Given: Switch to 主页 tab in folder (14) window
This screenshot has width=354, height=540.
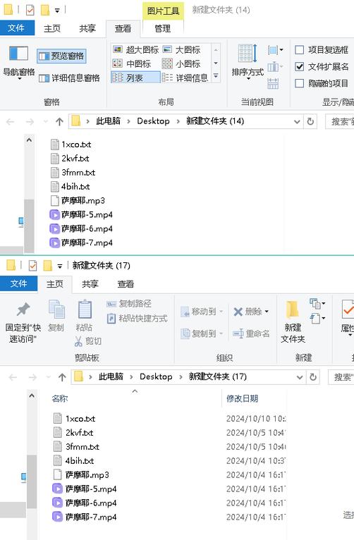Looking at the screenshot, I should (x=52, y=28).
